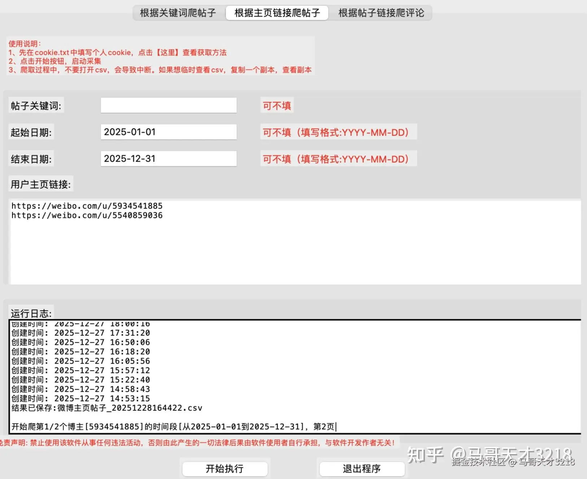Image resolution: width=587 pixels, height=479 pixels.
Task: Click the log line with time 15:22:40
Action: pyautogui.click(x=81, y=380)
